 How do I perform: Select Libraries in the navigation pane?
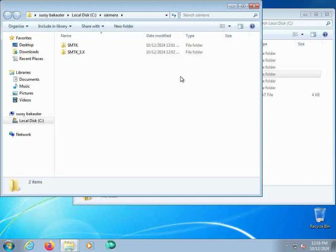pyautogui.click(x=23, y=73)
